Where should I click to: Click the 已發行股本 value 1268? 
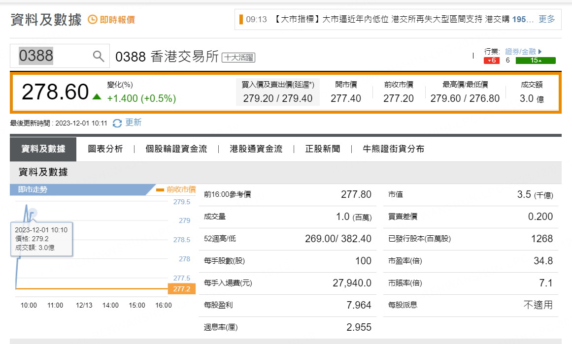[542, 239]
